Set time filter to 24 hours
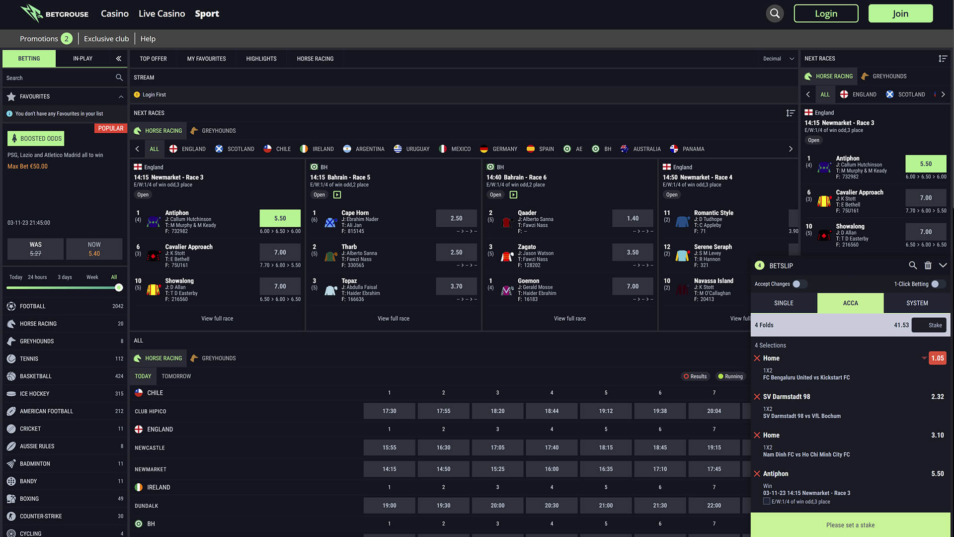Image resolution: width=954 pixels, height=537 pixels. pyautogui.click(x=37, y=277)
